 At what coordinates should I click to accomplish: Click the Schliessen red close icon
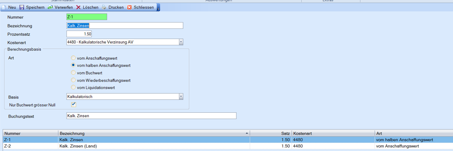point(129,7)
